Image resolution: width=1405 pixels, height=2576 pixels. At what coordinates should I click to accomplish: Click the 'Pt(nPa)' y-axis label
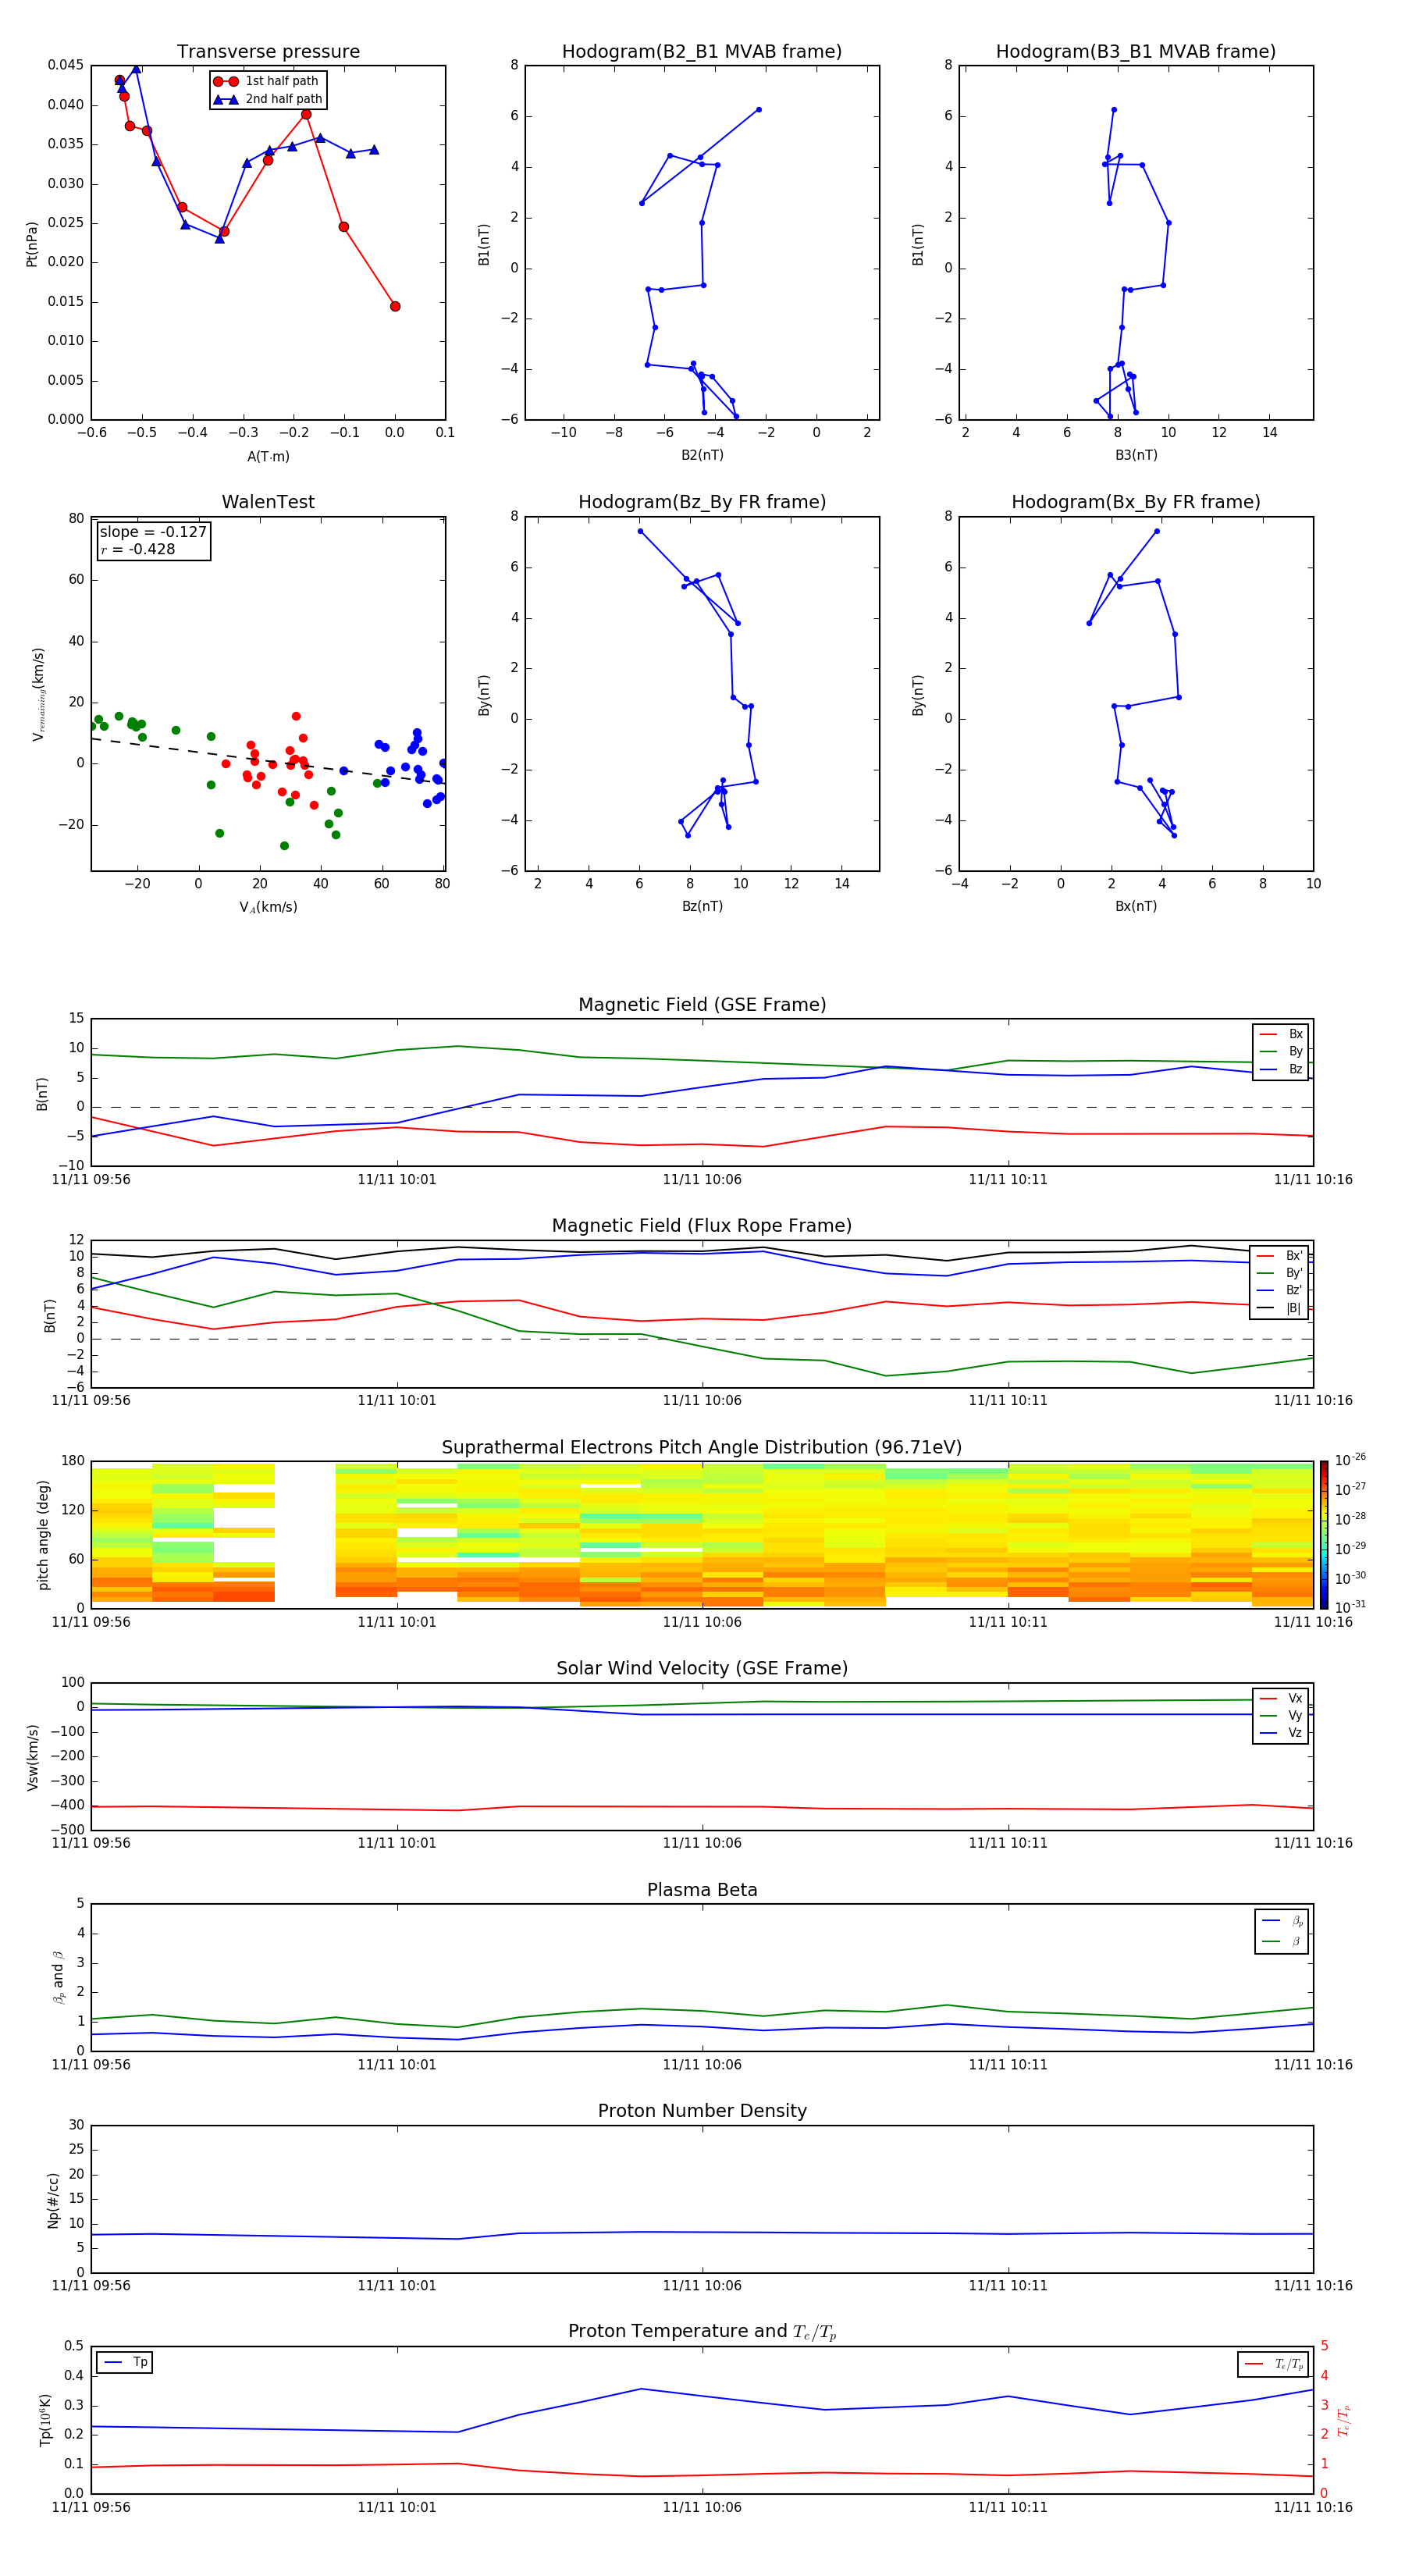(x=31, y=244)
